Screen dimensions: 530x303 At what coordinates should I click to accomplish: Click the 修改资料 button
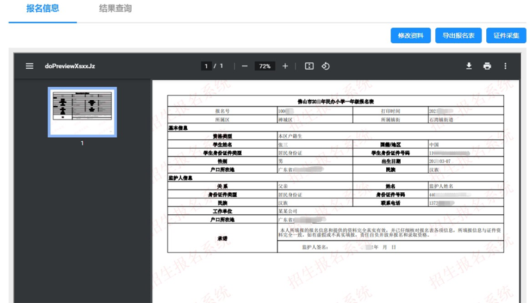click(x=411, y=36)
